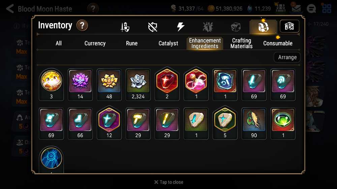Click the Arrange button
337x189 pixels.
[x=287, y=57]
